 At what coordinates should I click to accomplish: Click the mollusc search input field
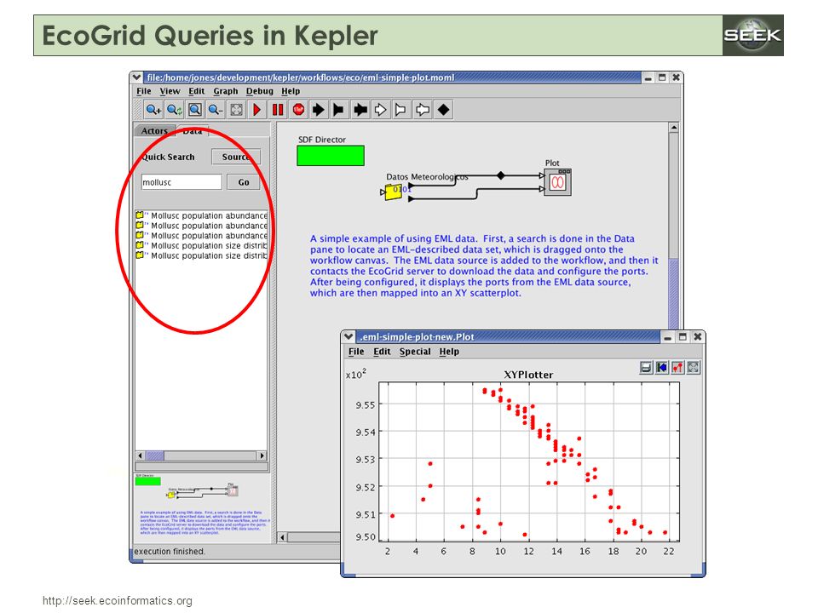tap(181, 182)
